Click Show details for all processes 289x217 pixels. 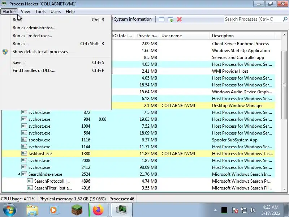click(x=56, y=52)
